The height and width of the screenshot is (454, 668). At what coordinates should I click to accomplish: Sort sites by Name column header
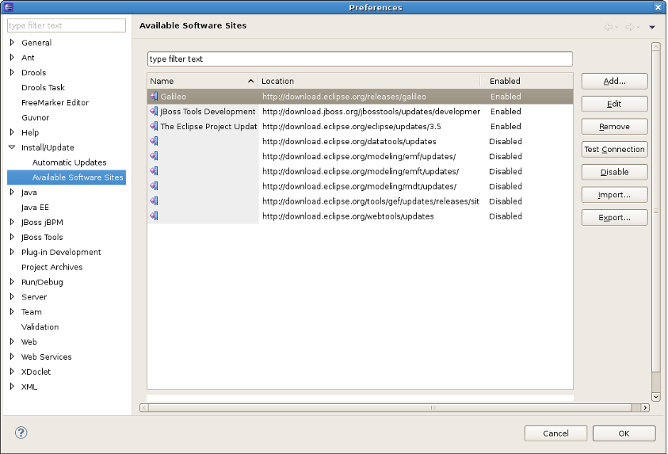(x=202, y=81)
